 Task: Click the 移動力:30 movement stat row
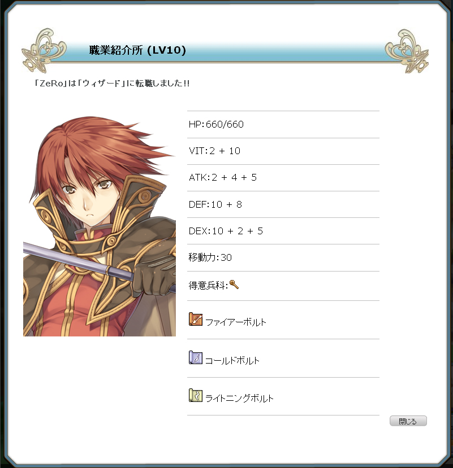pyautogui.click(x=283, y=257)
